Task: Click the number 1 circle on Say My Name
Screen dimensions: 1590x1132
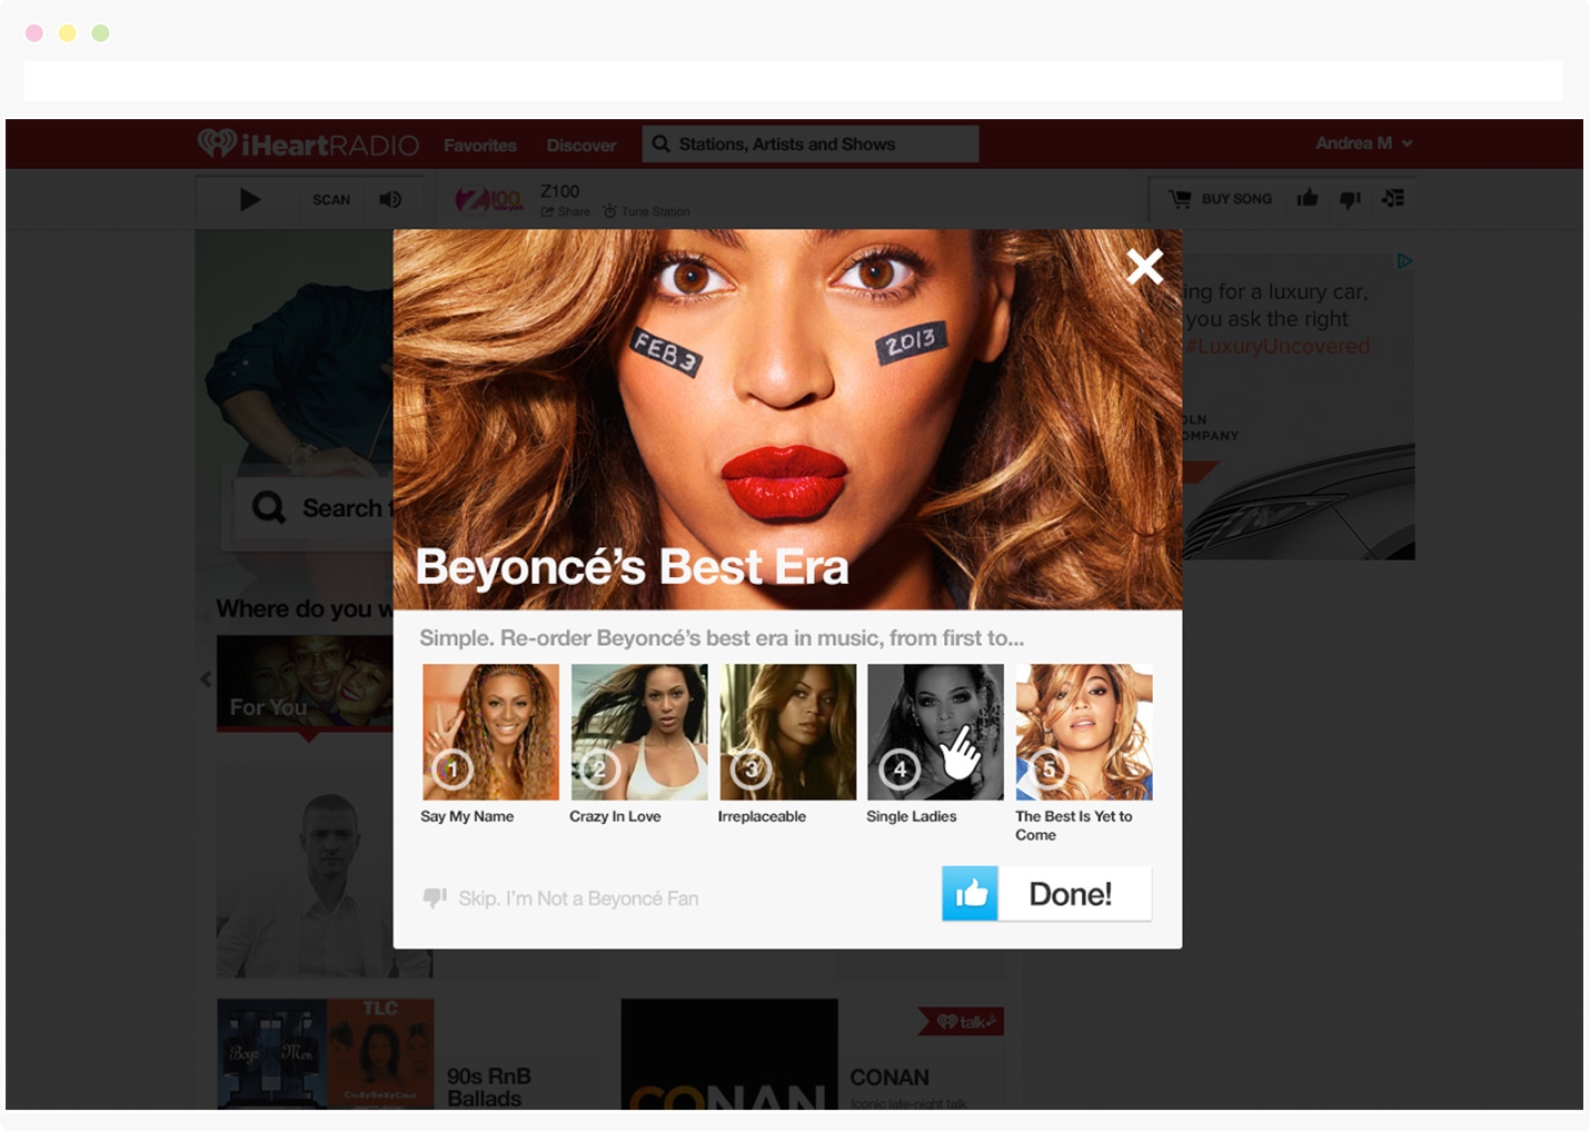Action: (453, 769)
